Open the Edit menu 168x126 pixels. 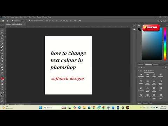coord(8,17)
